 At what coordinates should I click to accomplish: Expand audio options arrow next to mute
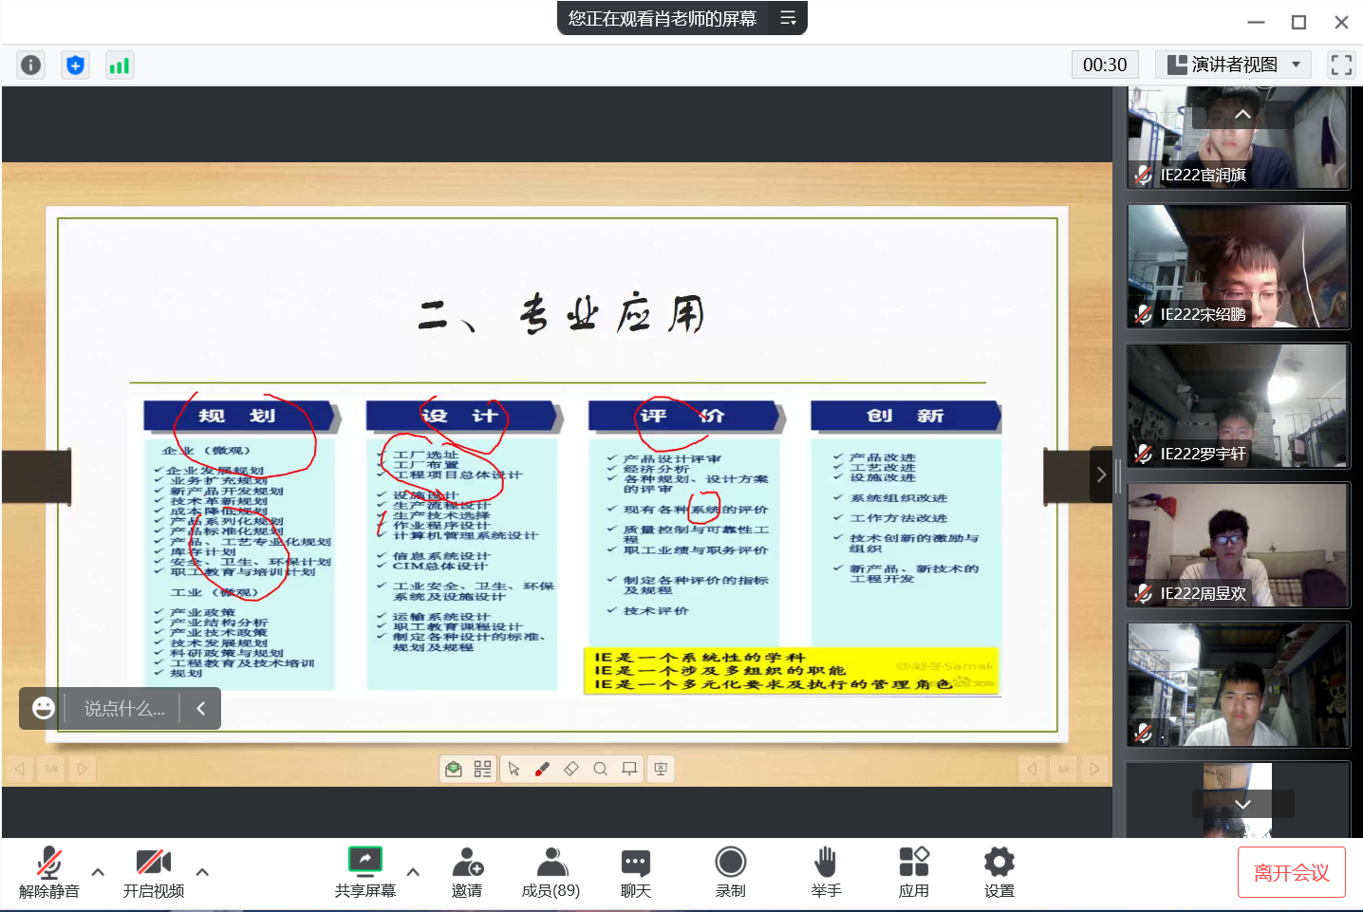point(98,871)
